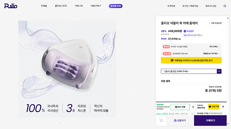
Task: Go to previous Npay promotion arrow
Action: pos(192,114)
